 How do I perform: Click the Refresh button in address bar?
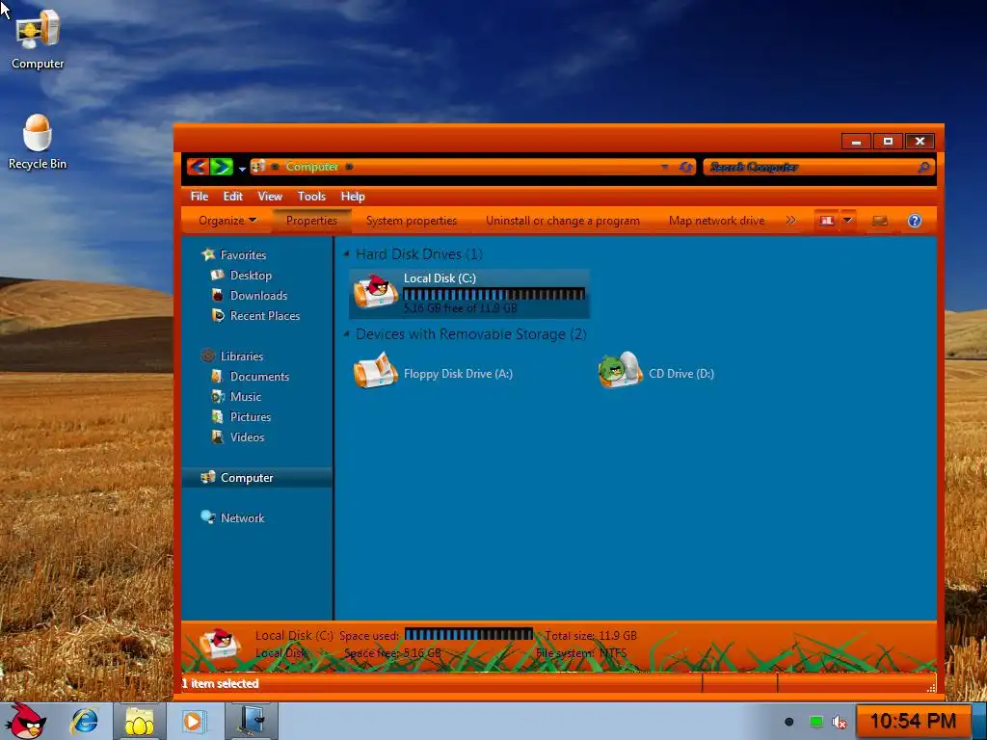coord(686,167)
